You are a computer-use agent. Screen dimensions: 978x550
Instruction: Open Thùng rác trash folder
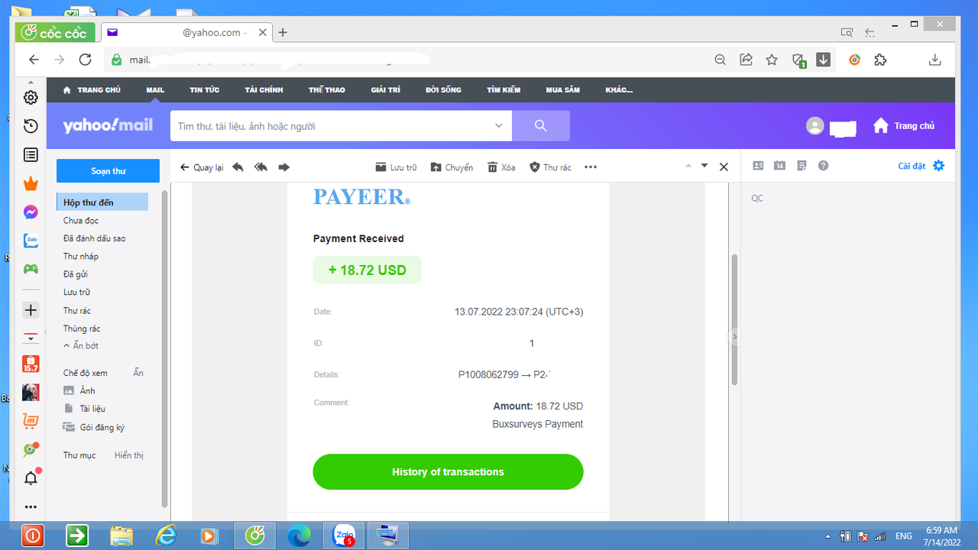[82, 328]
